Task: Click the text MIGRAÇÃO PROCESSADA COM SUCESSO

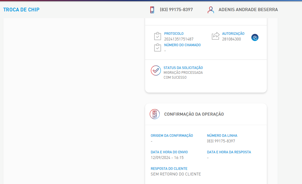Action: [183, 75]
